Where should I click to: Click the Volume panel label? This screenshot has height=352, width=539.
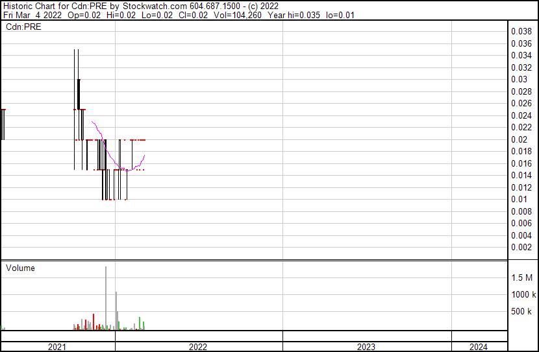tap(20, 268)
